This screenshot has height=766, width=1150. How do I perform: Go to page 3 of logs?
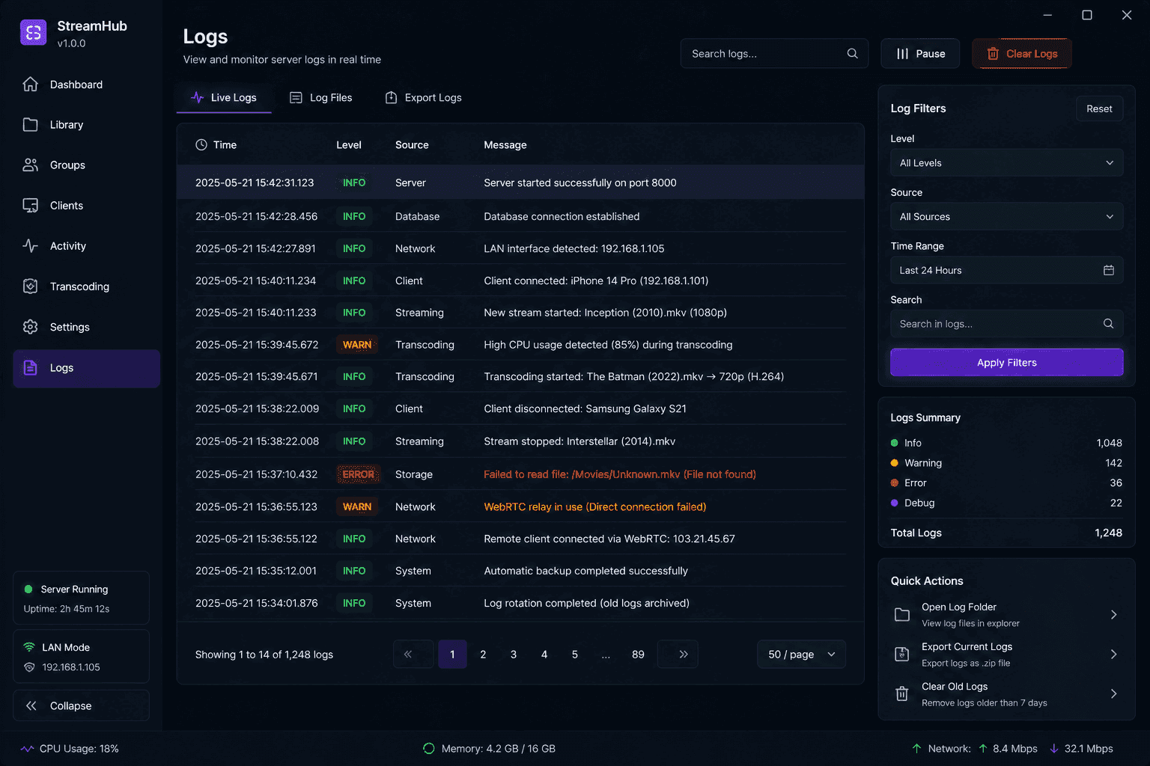click(514, 654)
